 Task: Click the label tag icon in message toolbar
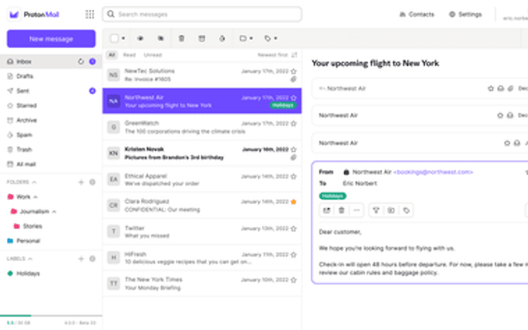coord(407,210)
